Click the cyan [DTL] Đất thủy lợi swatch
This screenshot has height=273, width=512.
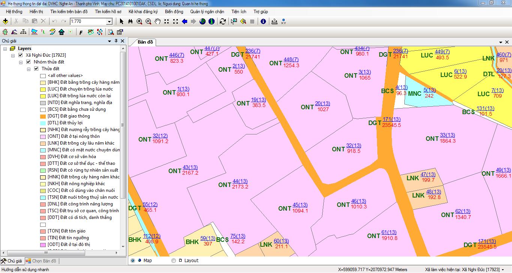click(43, 123)
